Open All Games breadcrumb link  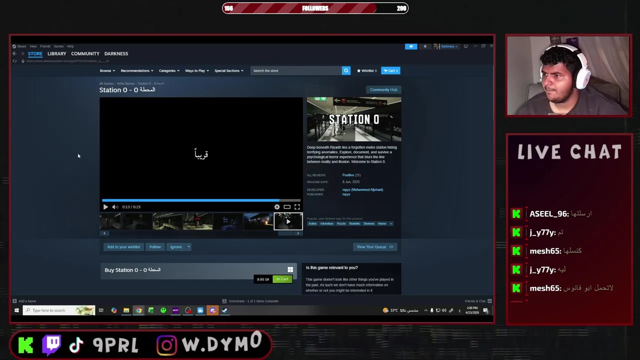(106, 83)
